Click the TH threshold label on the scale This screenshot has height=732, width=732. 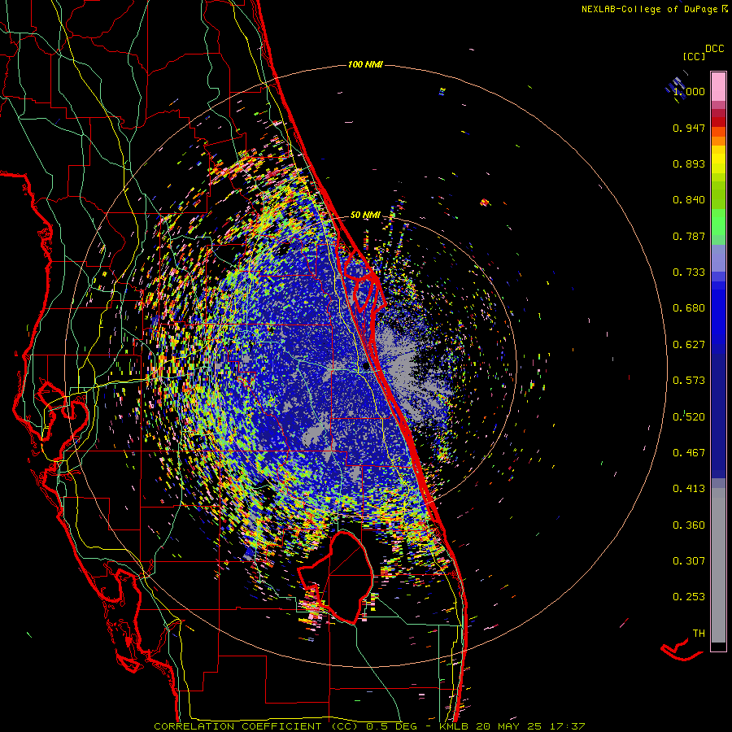coord(699,634)
